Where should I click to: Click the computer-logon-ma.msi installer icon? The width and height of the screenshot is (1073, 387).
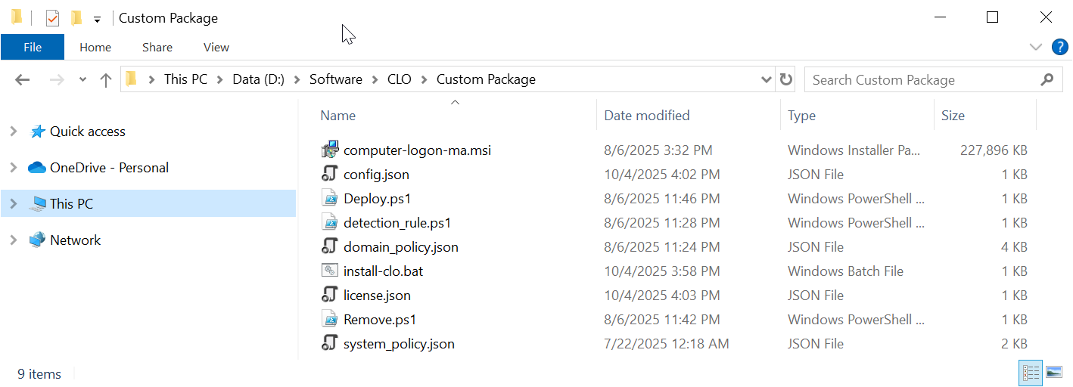click(329, 150)
